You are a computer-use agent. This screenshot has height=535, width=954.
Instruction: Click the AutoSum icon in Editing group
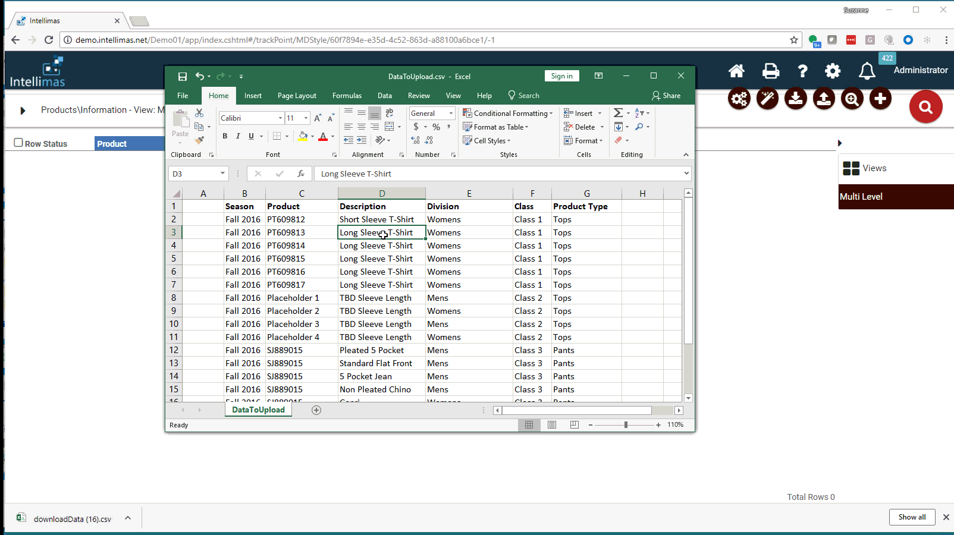click(x=619, y=113)
